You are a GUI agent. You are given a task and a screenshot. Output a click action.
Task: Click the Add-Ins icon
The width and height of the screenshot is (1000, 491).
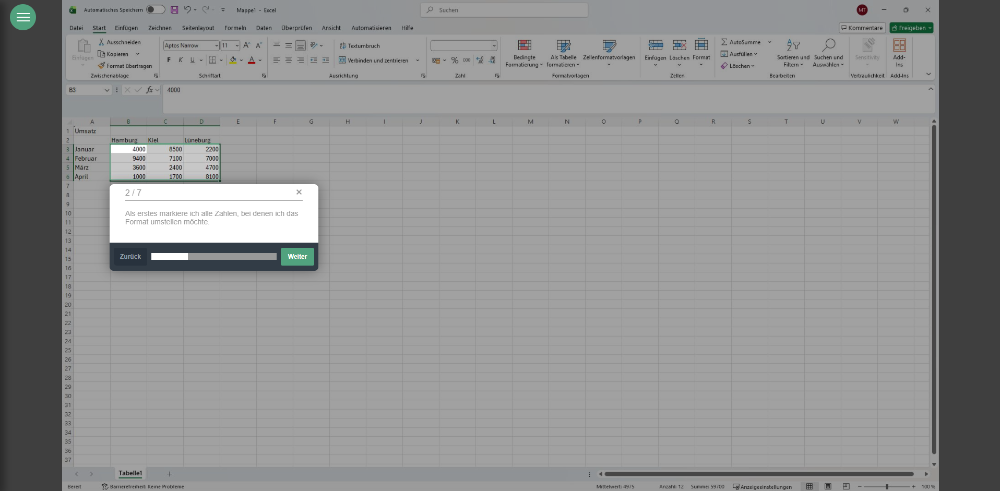pyautogui.click(x=899, y=46)
